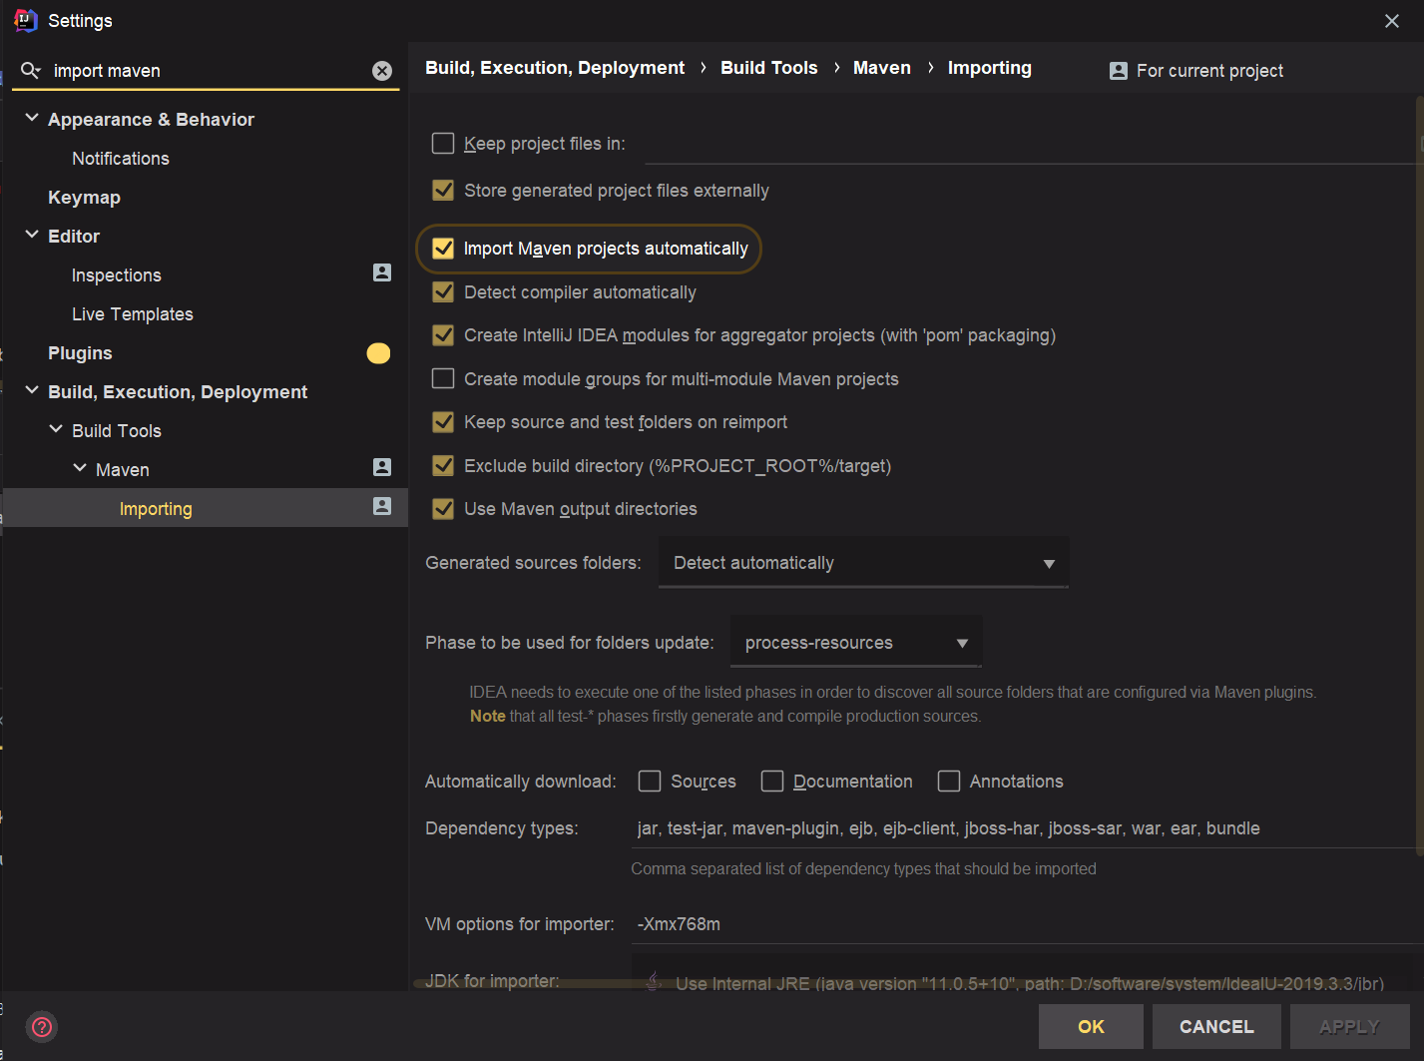This screenshot has width=1424, height=1061.
Task: Uncheck 'Import Maven projects automatically'
Action: [443, 249]
